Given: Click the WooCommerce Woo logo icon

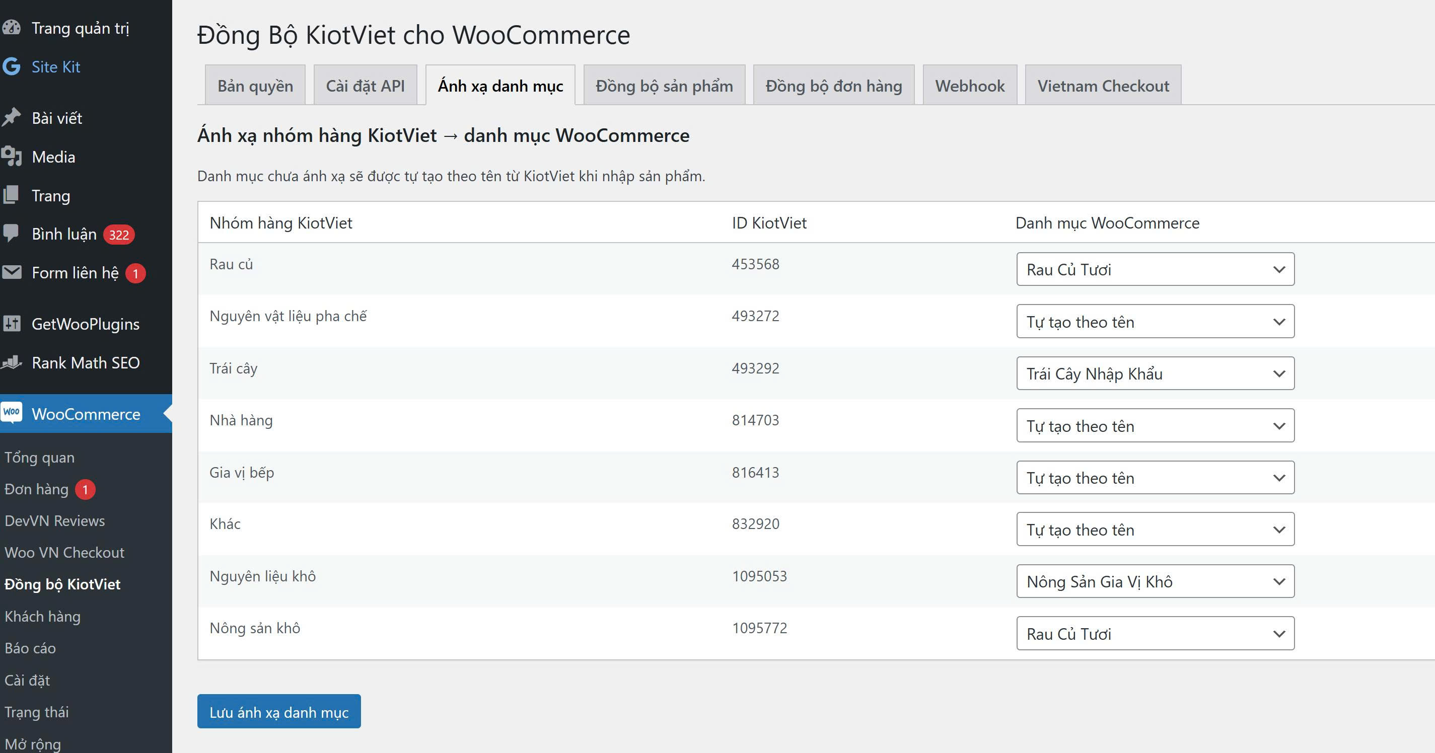Looking at the screenshot, I should coord(11,413).
